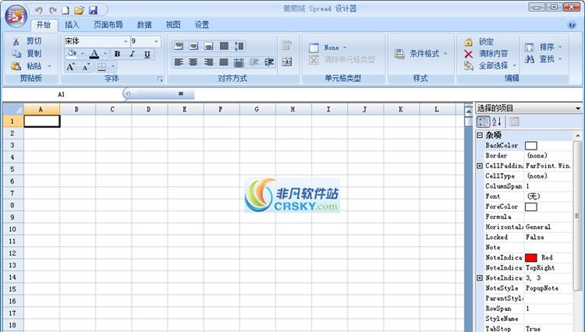Toggle underline formatting
The image size is (585, 332).
147,54
